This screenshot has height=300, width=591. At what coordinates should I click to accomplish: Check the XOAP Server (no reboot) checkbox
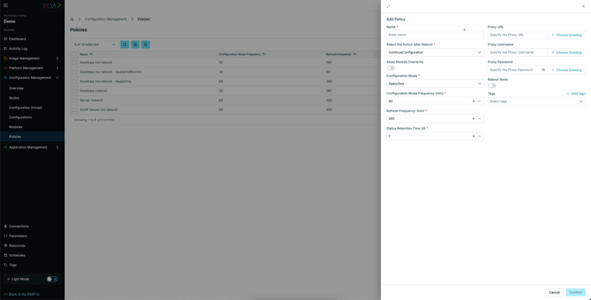point(74,110)
